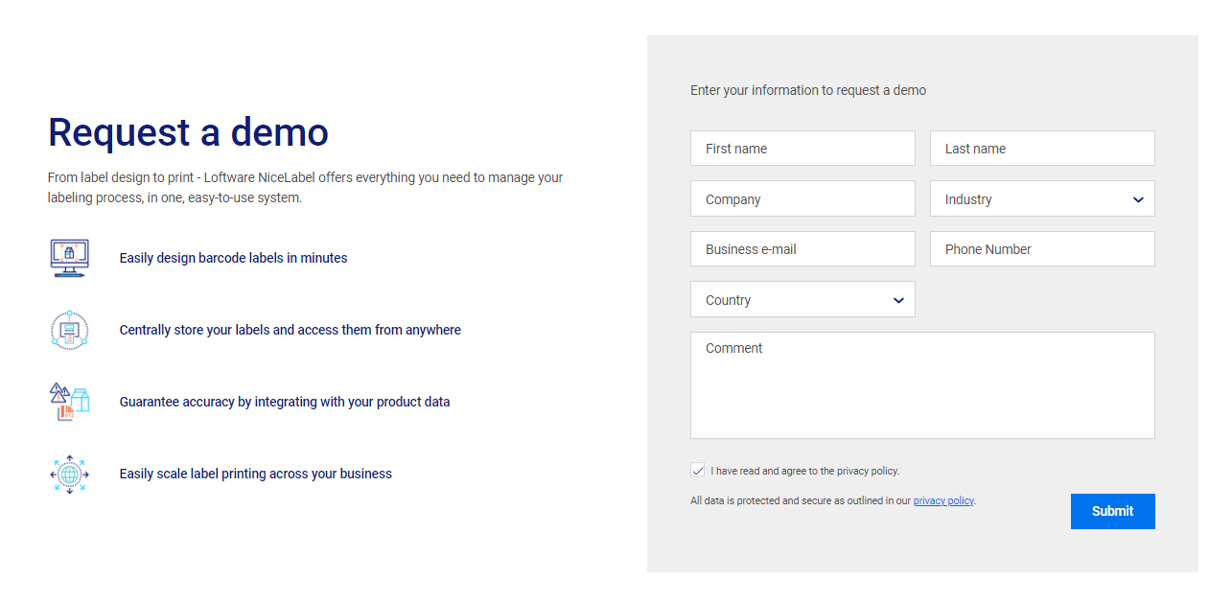1232x603 pixels.
Task: Toggle the privacy policy agreement checkbox
Action: pos(697,471)
